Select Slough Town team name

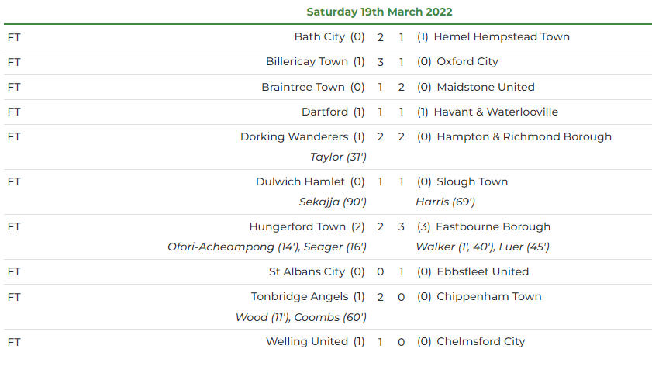pos(472,181)
